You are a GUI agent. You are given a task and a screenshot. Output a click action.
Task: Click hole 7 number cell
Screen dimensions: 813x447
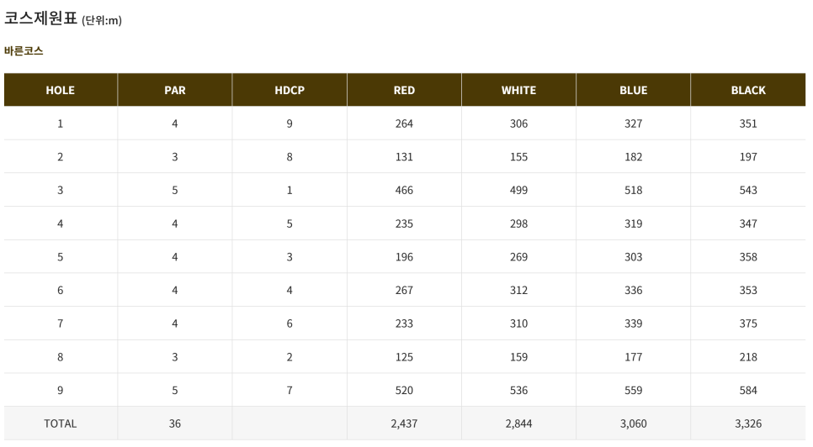[x=60, y=323]
